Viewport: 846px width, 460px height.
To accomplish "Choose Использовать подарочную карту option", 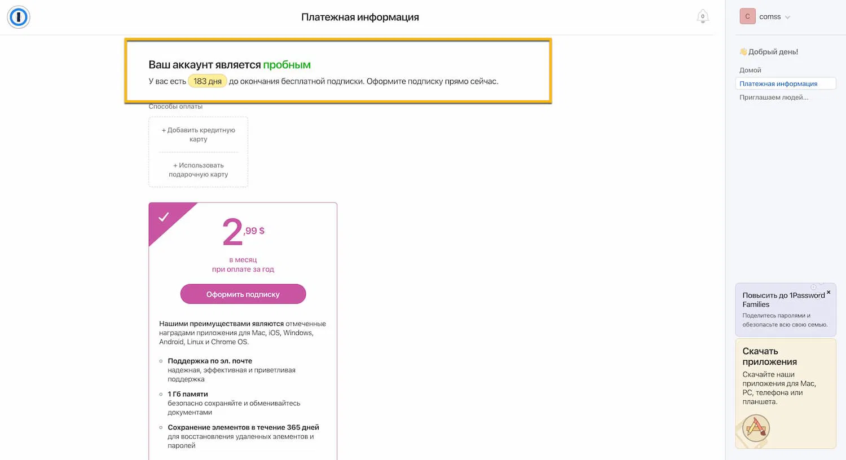I will (199, 170).
